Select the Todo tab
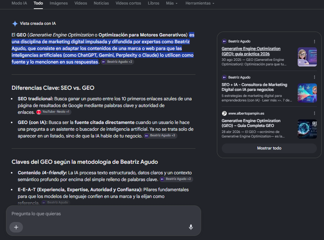This screenshot has width=324, height=240. [x=38, y=3]
